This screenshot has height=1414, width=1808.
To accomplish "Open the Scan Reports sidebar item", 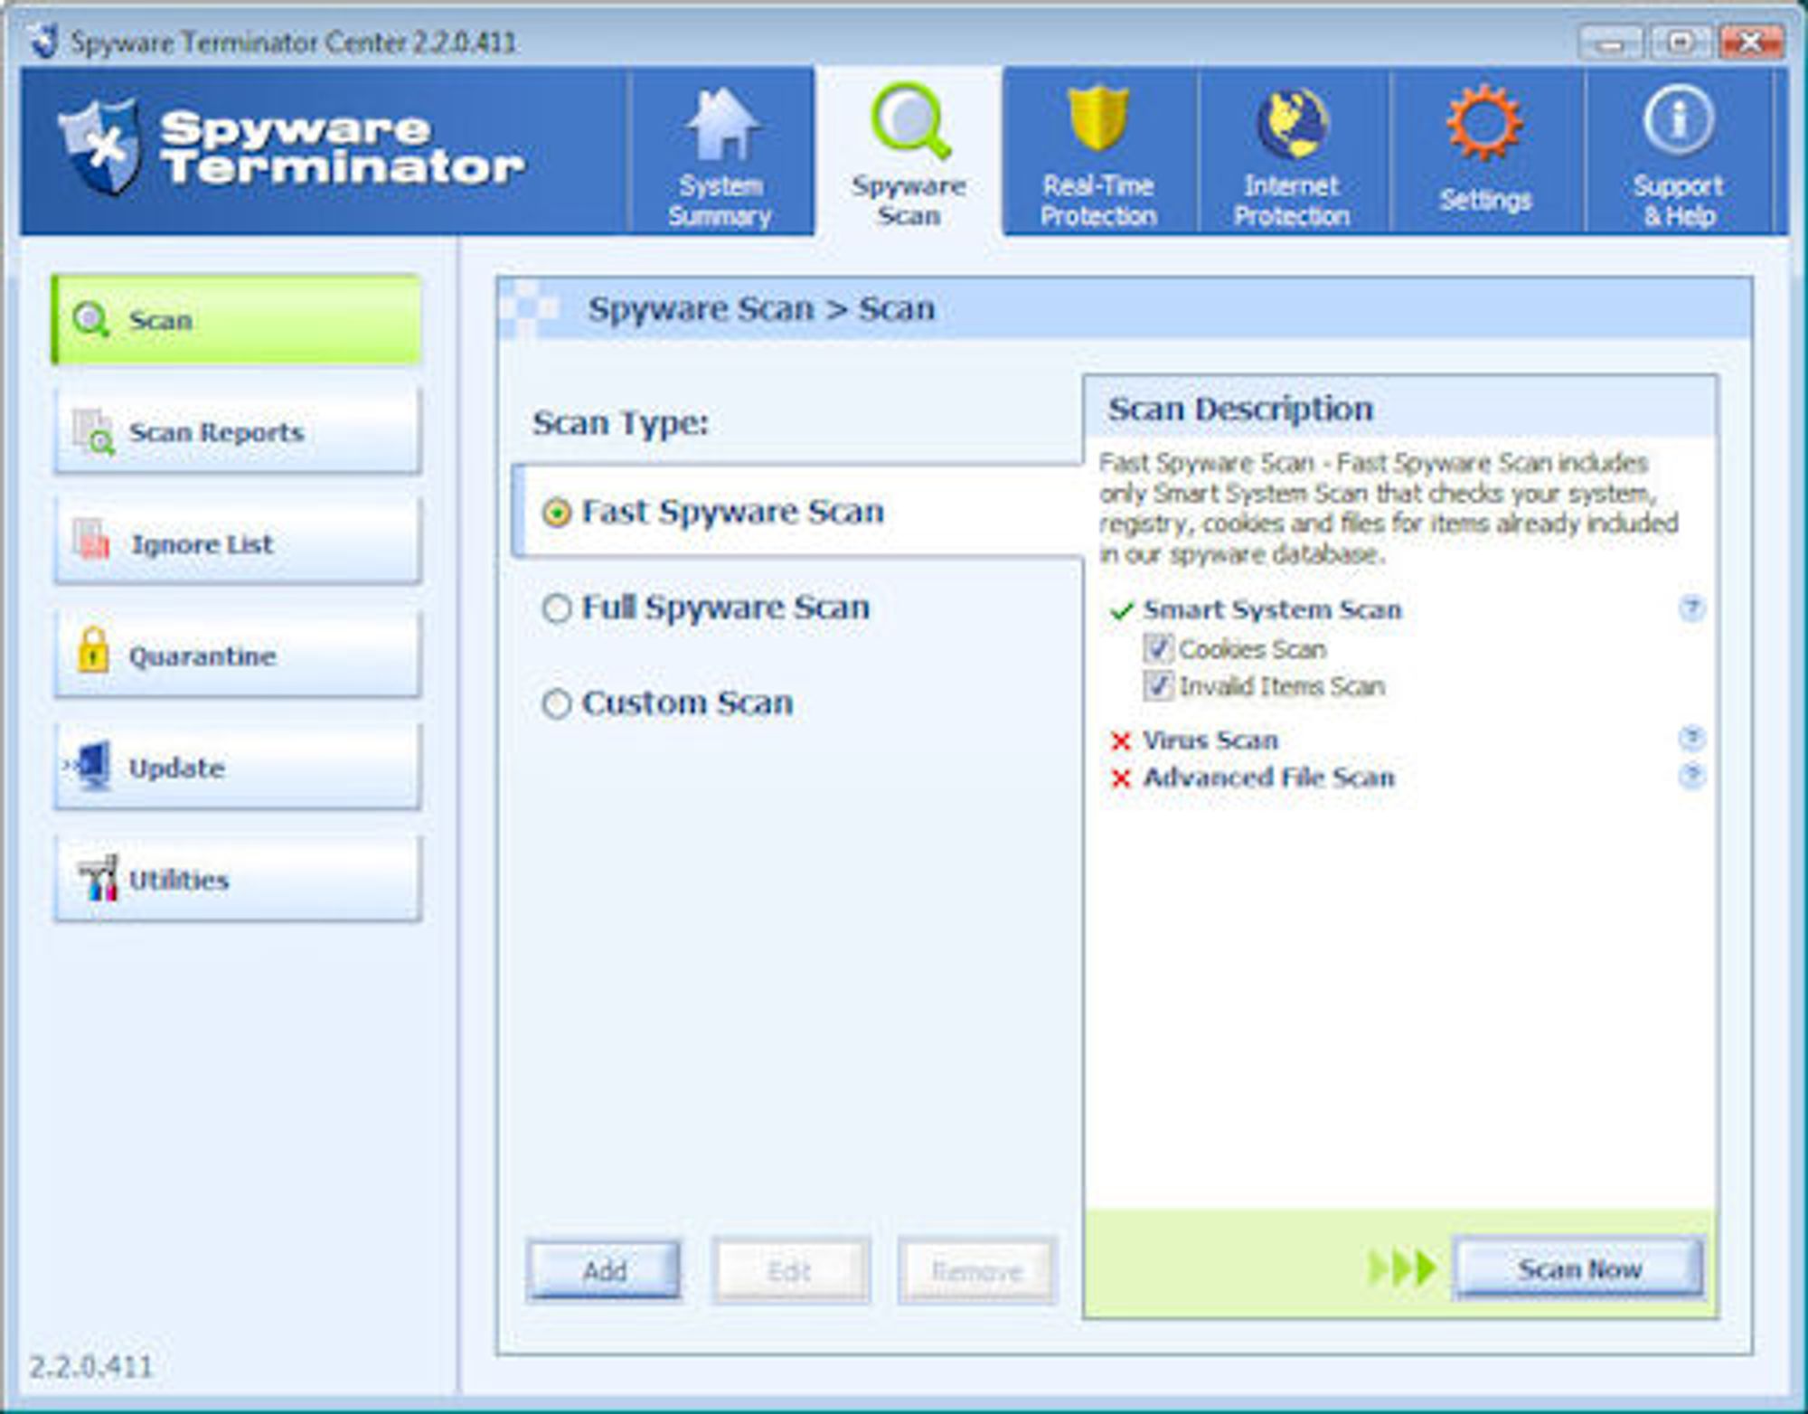I will pos(238,431).
